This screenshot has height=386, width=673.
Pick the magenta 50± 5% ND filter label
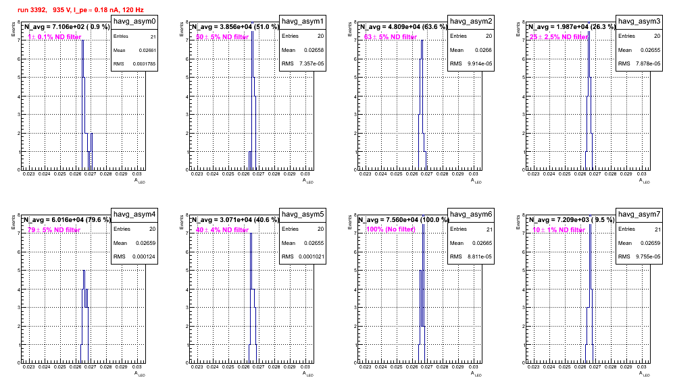coord(222,37)
